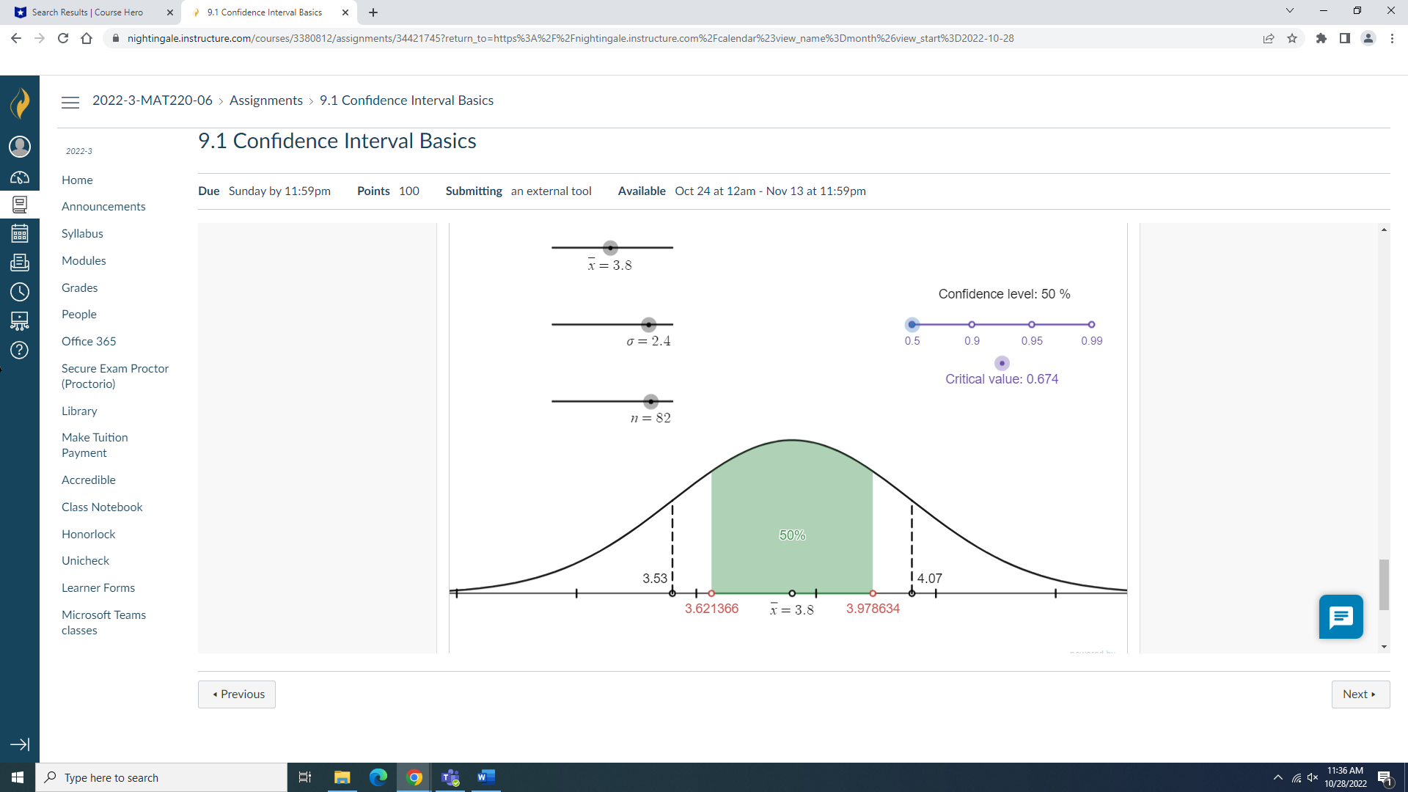Screen dimensions: 1408x792
Task: Open the History clock icon
Action: pyautogui.click(x=20, y=292)
